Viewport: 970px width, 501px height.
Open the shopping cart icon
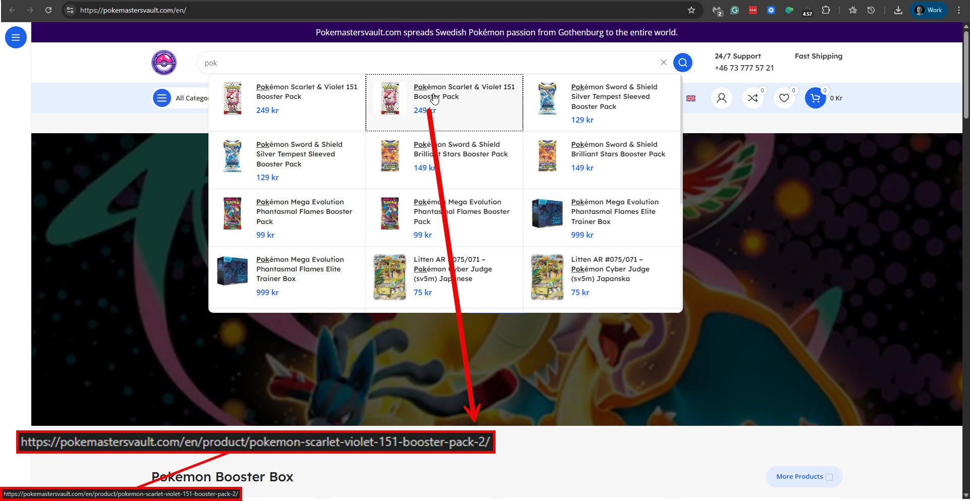tap(816, 98)
